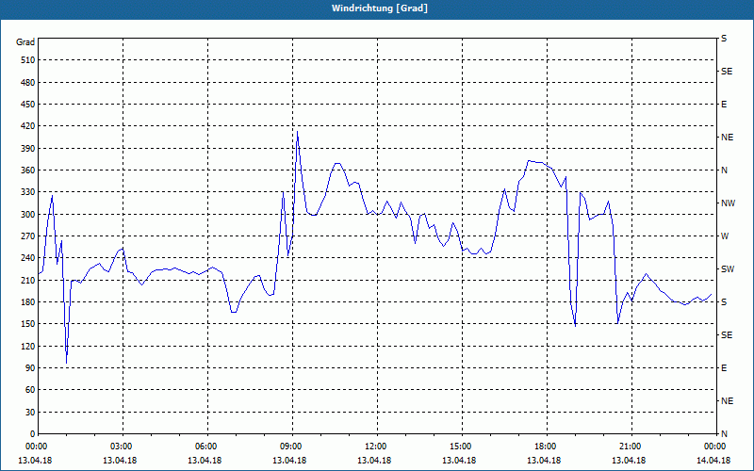This screenshot has height=471, width=754.
Task: Click the y-axis value 480
Action: pyautogui.click(x=29, y=83)
